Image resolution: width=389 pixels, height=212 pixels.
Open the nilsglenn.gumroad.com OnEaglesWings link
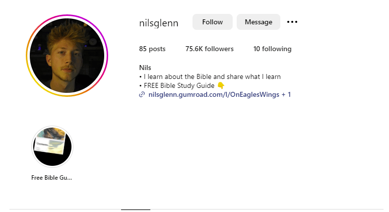pos(214,94)
